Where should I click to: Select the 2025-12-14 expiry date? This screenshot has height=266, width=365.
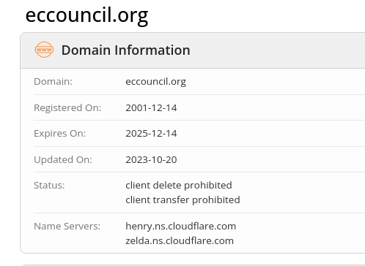(x=151, y=134)
